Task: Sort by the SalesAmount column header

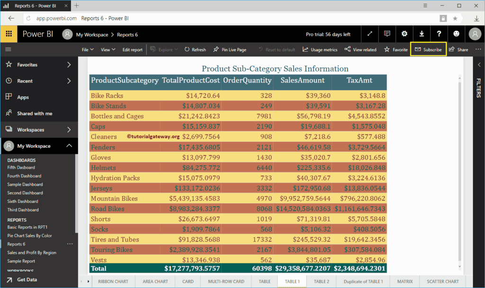Action: pyautogui.click(x=302, y=81)
